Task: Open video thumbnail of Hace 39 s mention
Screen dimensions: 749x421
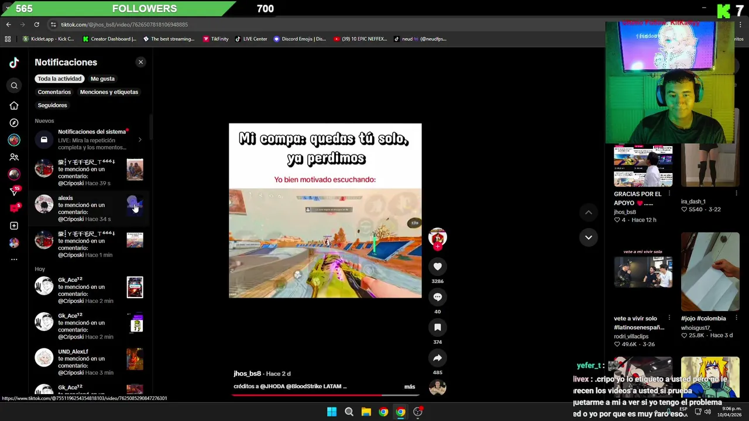Action: pyautogui.click(x=135, y=170)
